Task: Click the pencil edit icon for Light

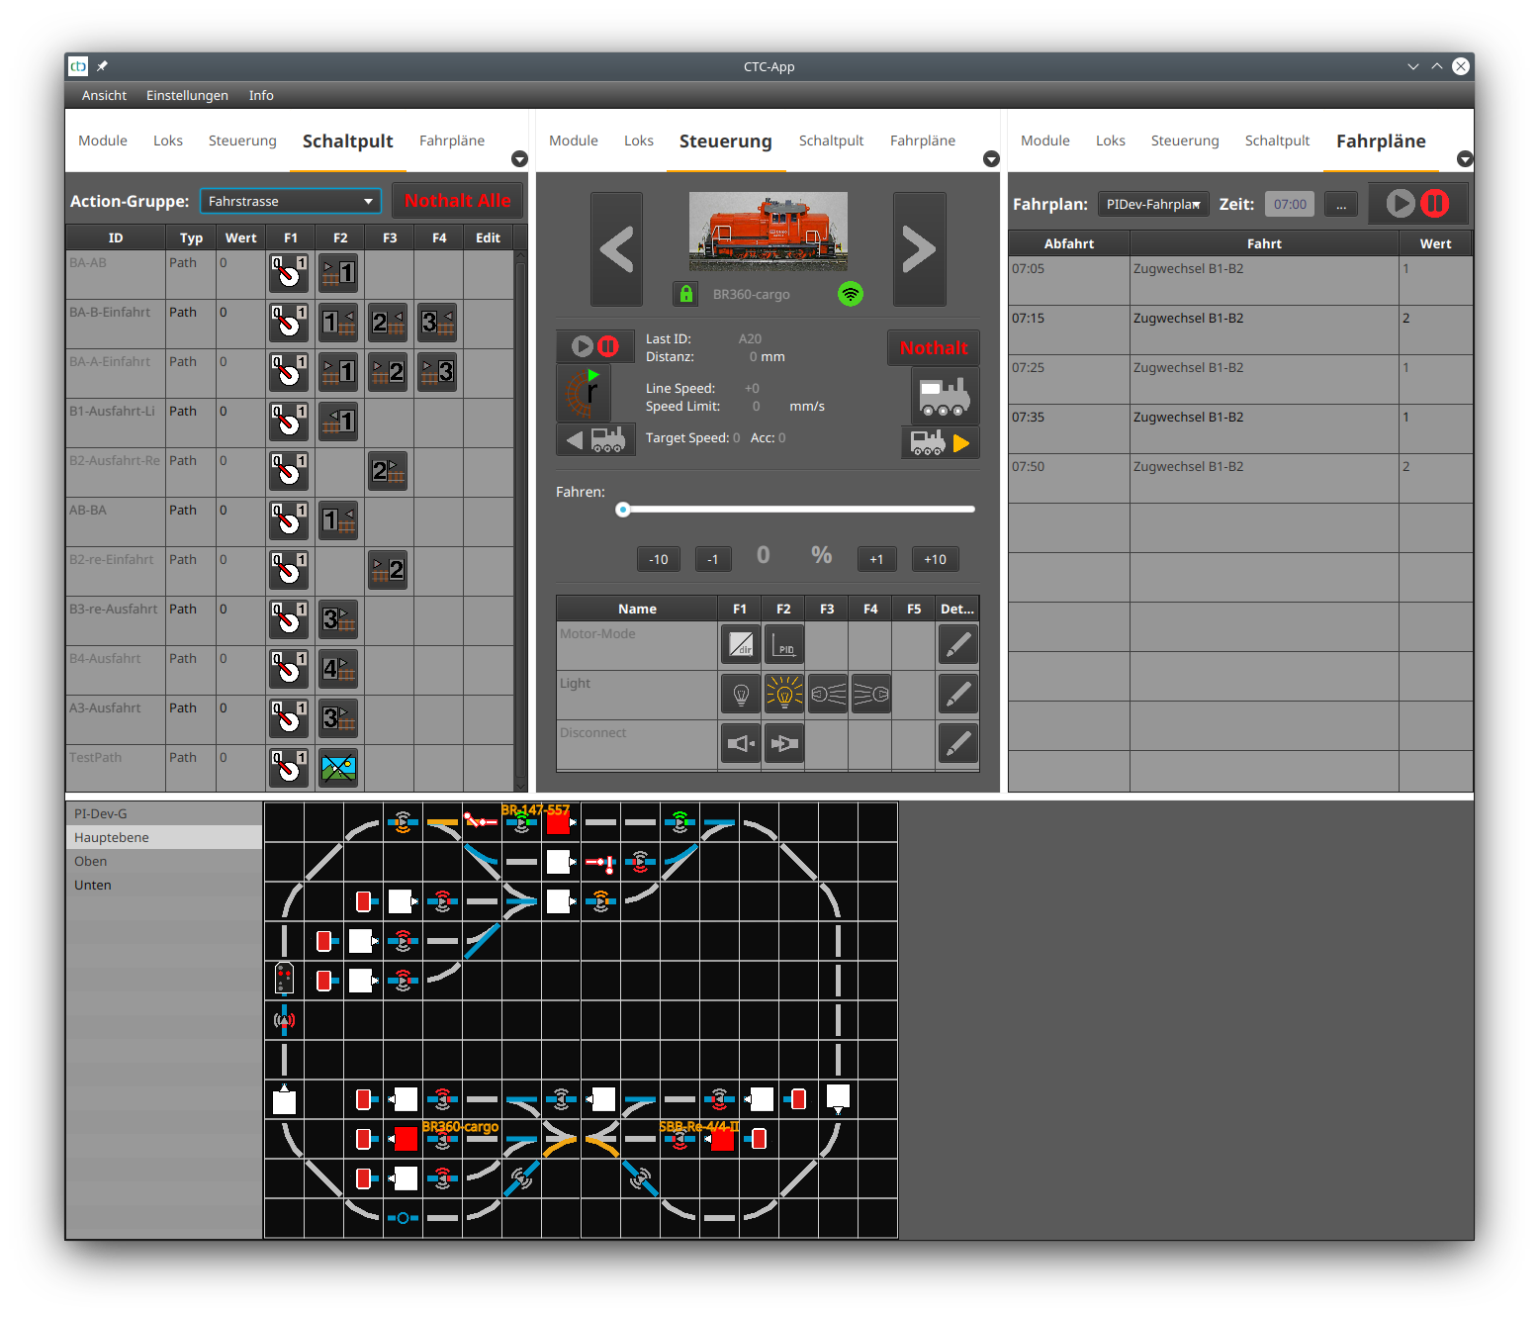Action: click(957, 695)
